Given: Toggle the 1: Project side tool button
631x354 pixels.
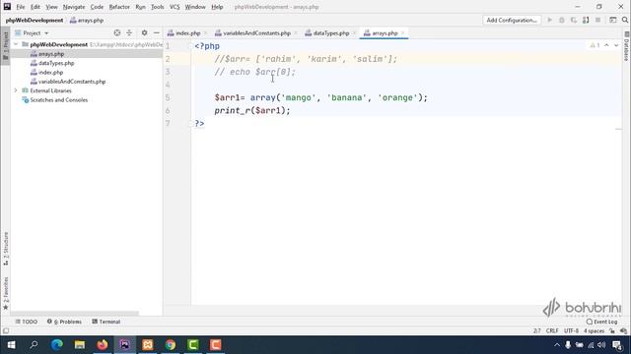Looking at the screenshot, I should pyautogui.click(x=6, y=45).
